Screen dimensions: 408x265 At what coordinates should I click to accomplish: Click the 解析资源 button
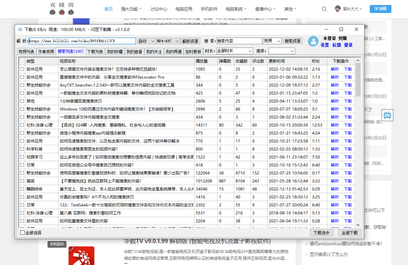[190, 41]
